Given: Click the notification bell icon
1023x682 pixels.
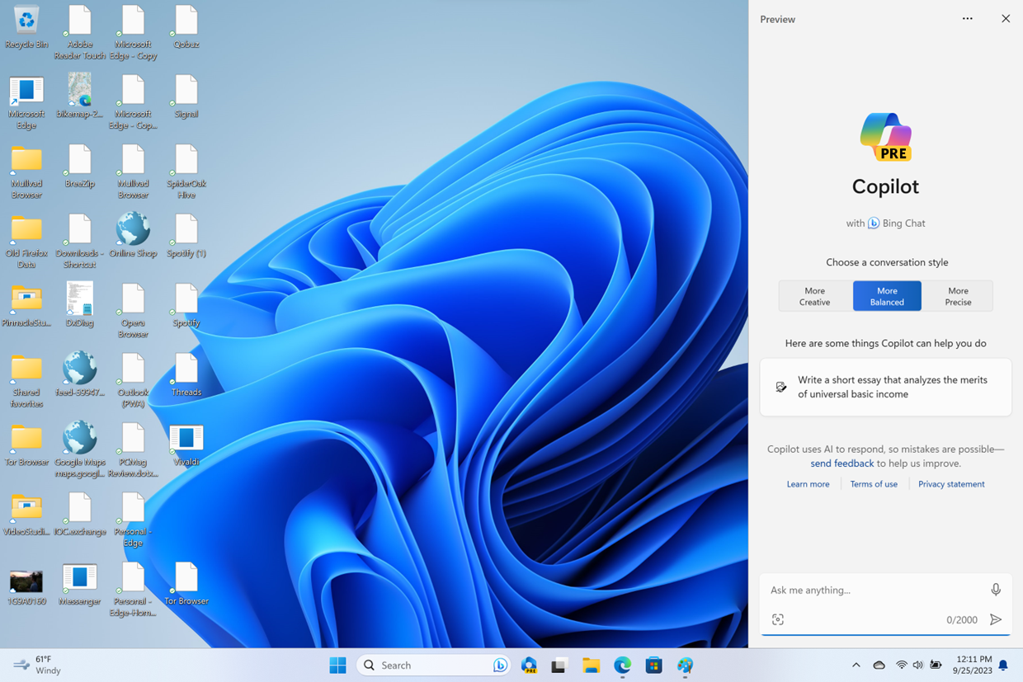Looking at the screenshot, I should click(1003, 666).
